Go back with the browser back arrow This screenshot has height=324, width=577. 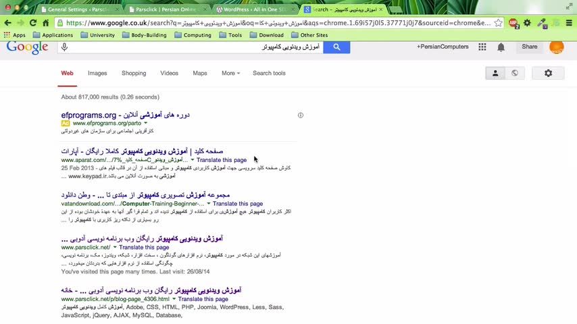[x=7, y=23]
